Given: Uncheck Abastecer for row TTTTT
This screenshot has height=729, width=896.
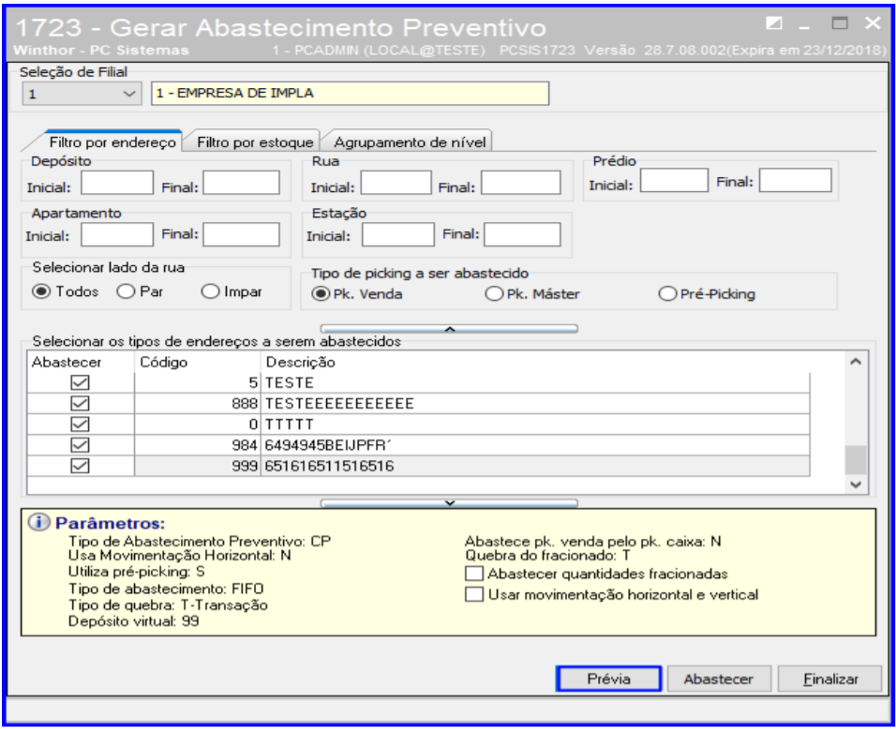Looking at the screenshot, I should (80, 424).
